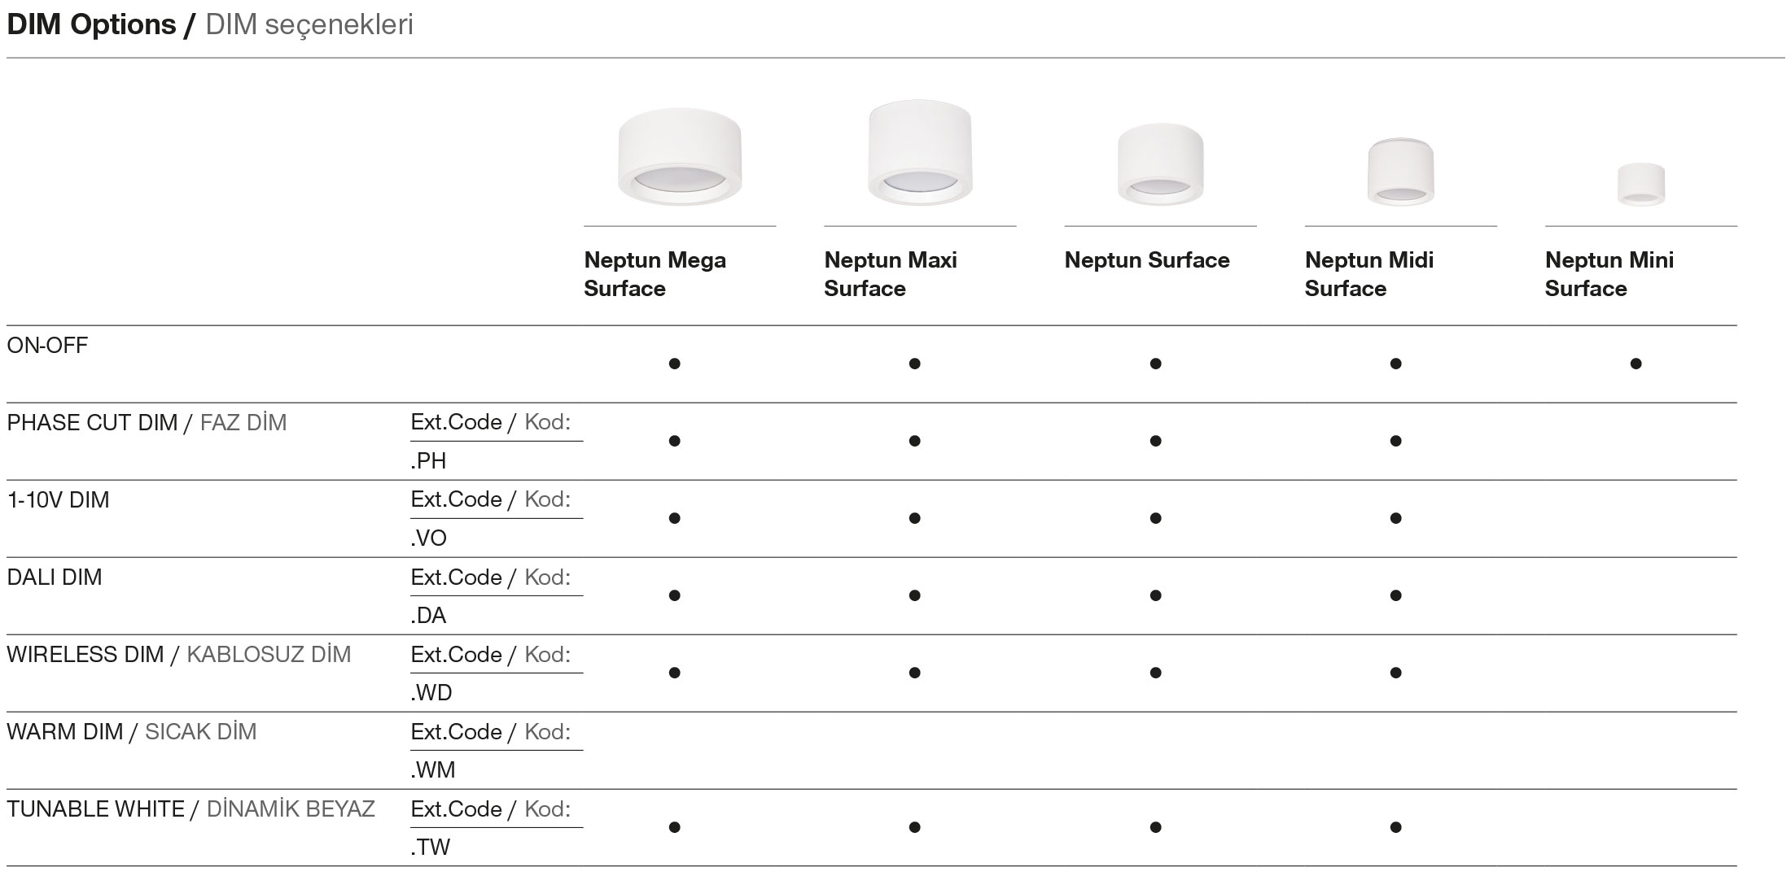Click the Neptun Mega Surface product image

pyautogui.click(x=680, y=157)
